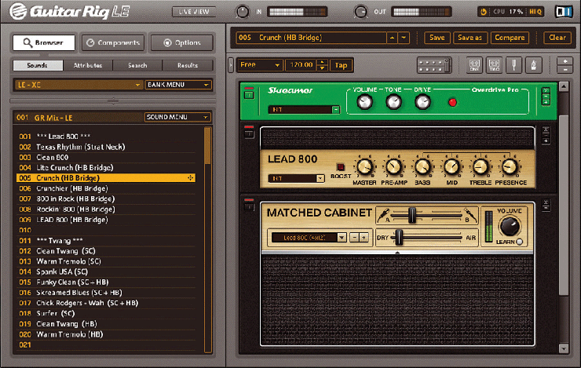Click the Native Instruments logo
The width and height of the screenshot is (581, 368).
(x=564, y=12)
